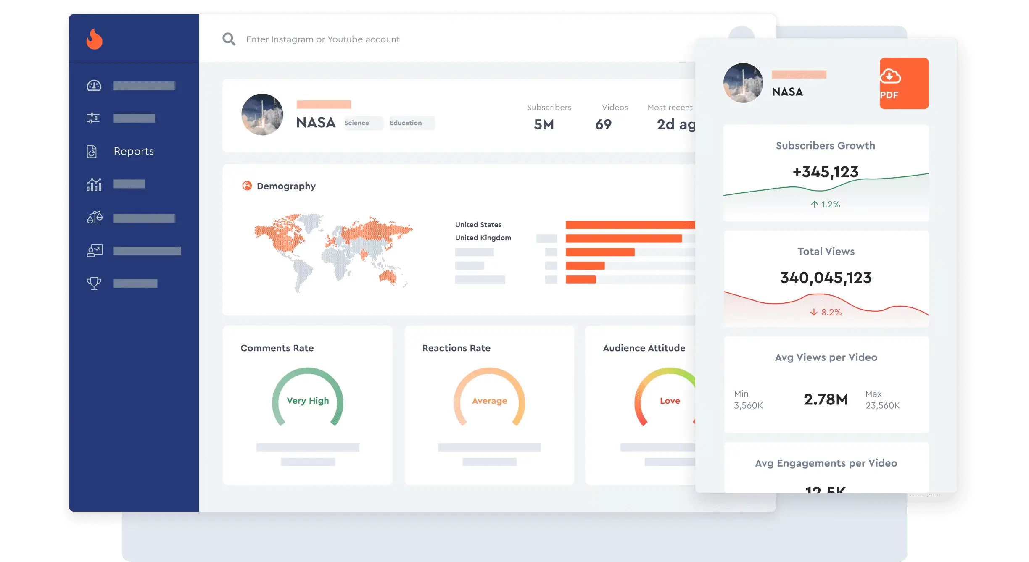The width and height of the screenshot is (1029, 562).
Task: Click into the Instagram or Youtube account search field
Action: (x=322, y=39)
